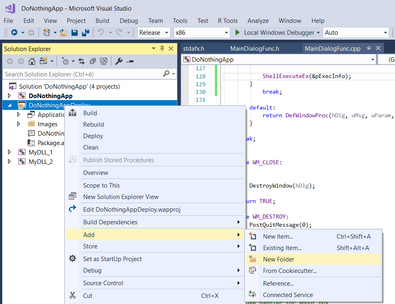Select Solution 'DoNothingApp' root node
Viewport: 395px width, 304px height.
70,87
